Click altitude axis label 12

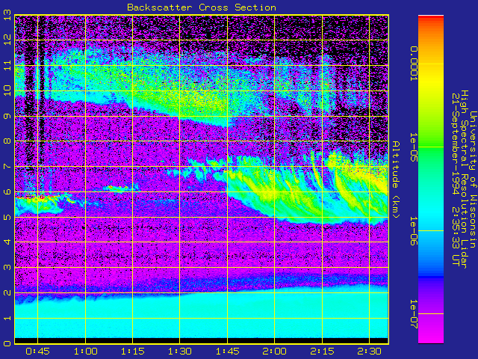(x=7, y=40)
